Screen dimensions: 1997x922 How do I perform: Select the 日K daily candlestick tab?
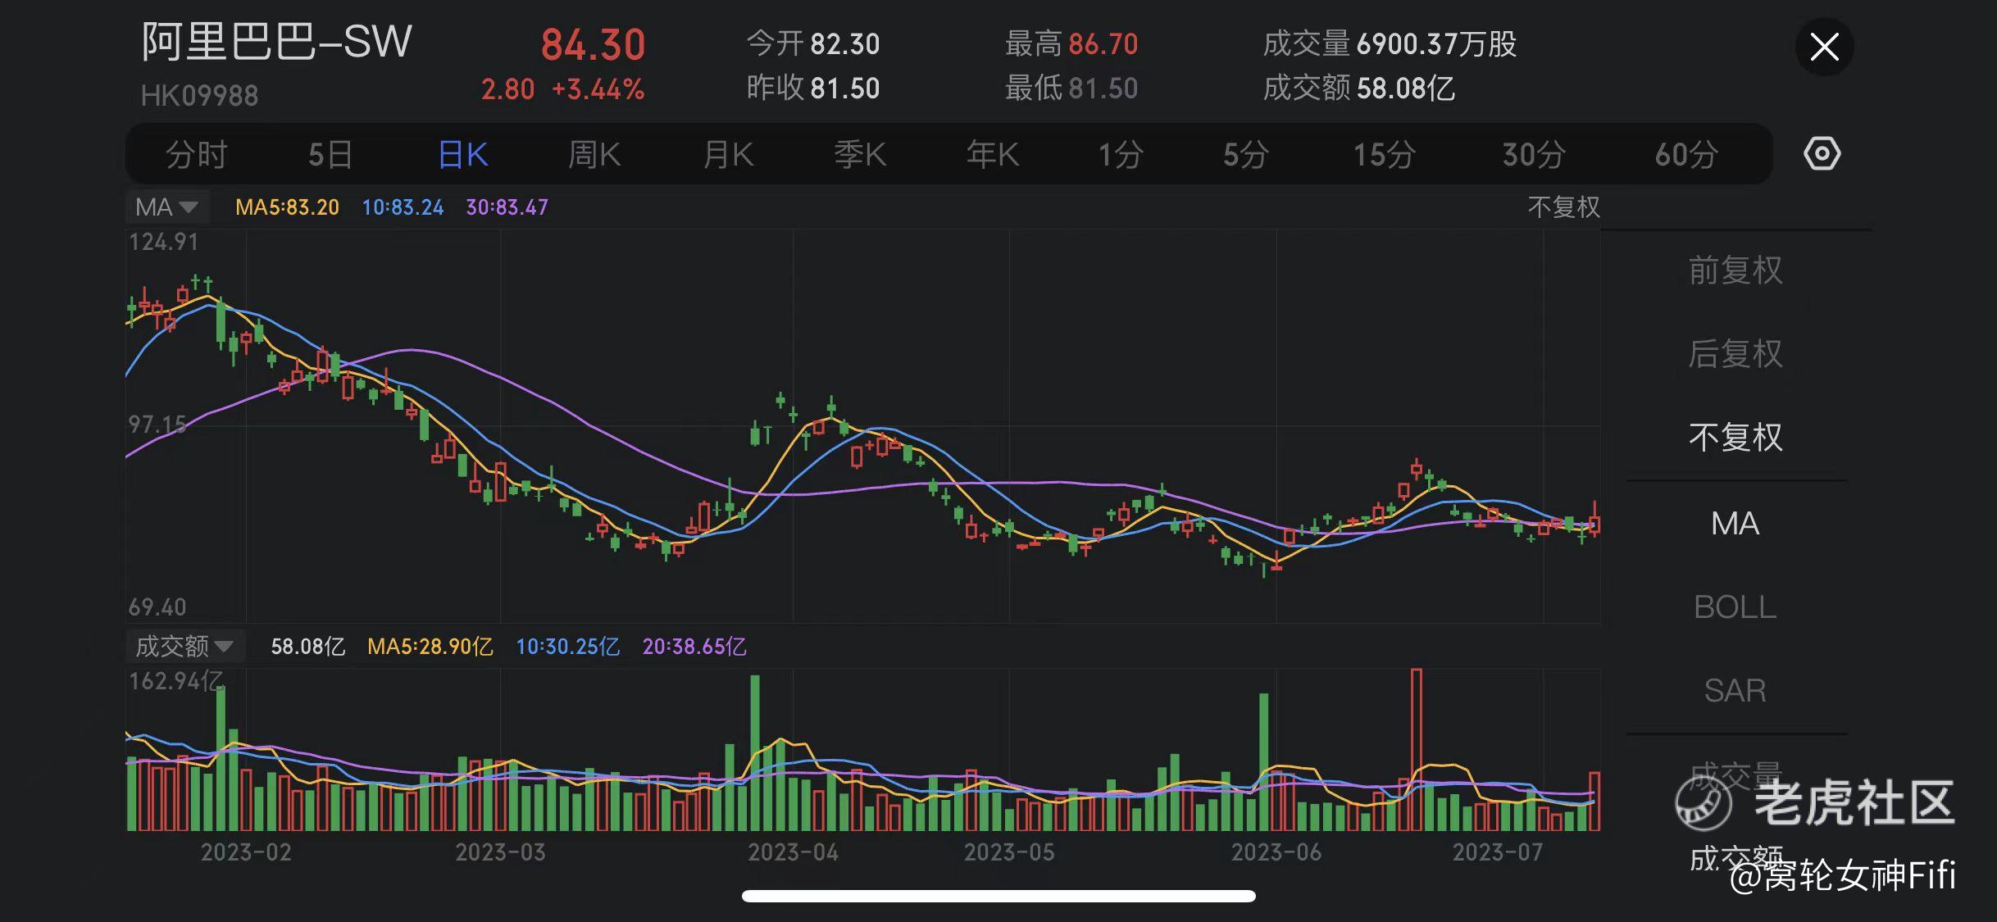click(463, 154)
